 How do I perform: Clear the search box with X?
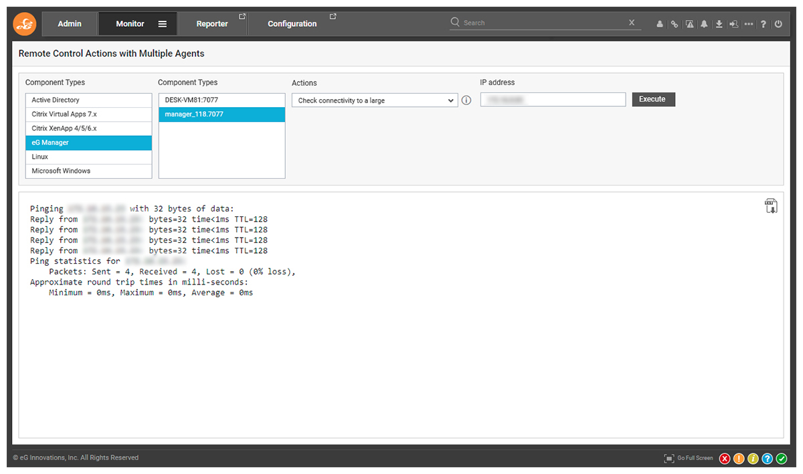coord(632,23)
